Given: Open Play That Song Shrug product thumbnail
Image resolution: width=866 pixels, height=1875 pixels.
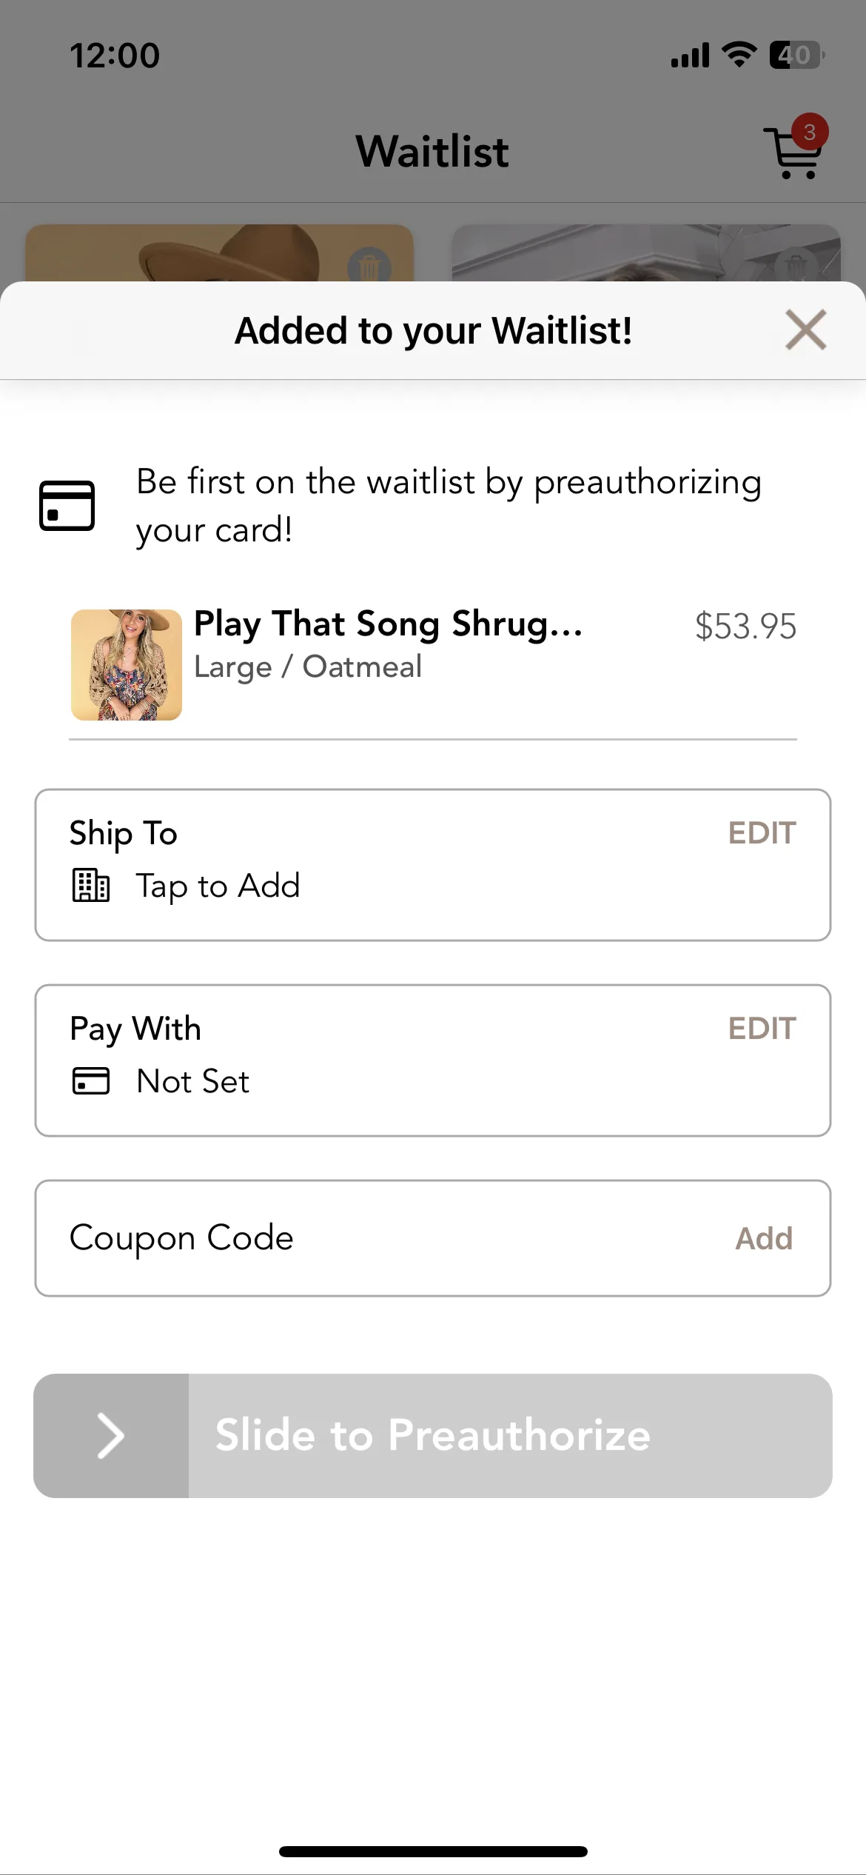Looking at the screenshot, I should click(127, 665).
